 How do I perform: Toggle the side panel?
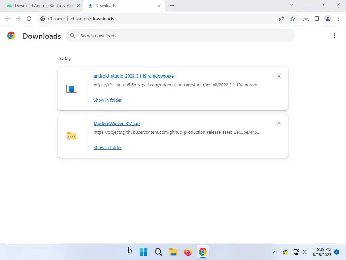[x=317, y=19]
